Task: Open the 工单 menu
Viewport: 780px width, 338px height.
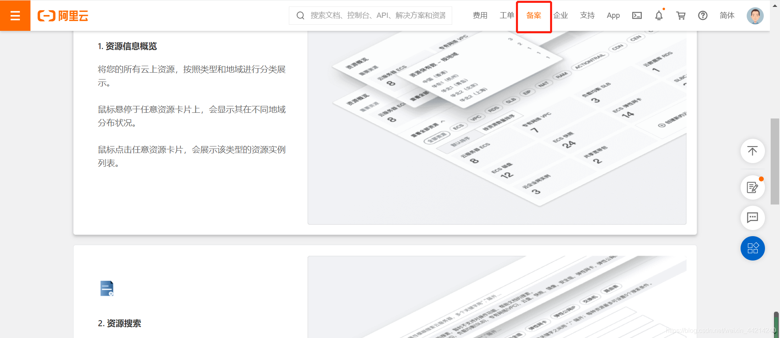Action: coord(507,15)
